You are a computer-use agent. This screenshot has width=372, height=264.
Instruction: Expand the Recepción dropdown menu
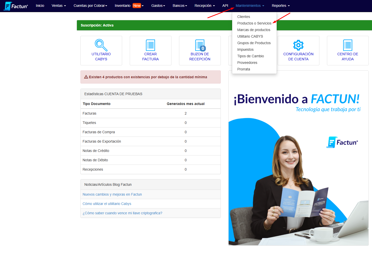[205, 6]
